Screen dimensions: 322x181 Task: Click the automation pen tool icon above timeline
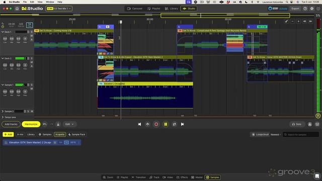[x=286, y=21]
